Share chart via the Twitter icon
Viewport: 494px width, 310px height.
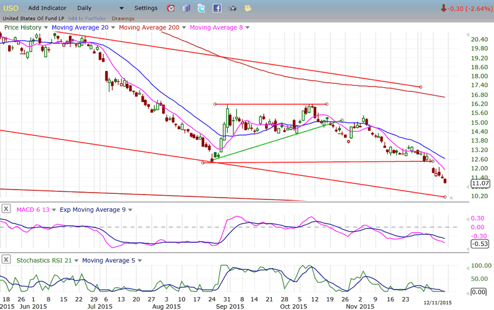click(x=201, y=9)
